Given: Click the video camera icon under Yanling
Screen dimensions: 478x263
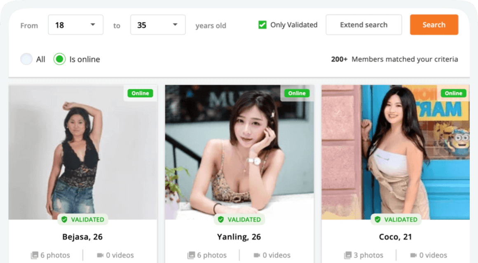Looking at the screenshot, I should (257, 255).
